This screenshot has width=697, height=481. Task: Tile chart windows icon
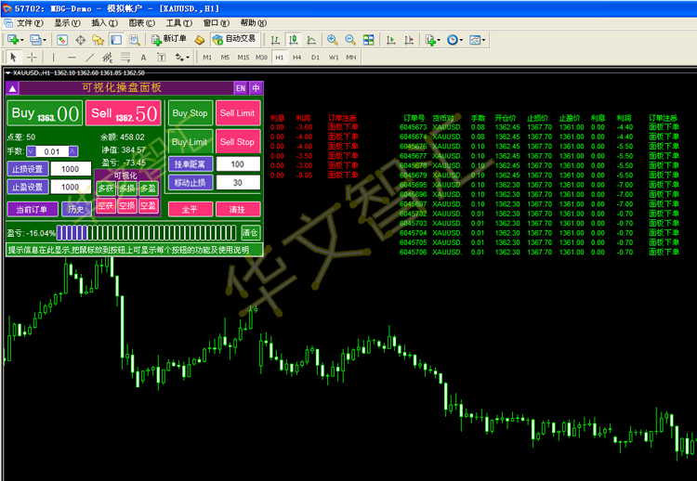(369, 40)
